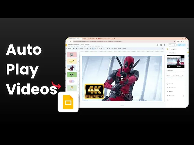
Task: Select the banana slide thumbnail
Action: point(72,61)
